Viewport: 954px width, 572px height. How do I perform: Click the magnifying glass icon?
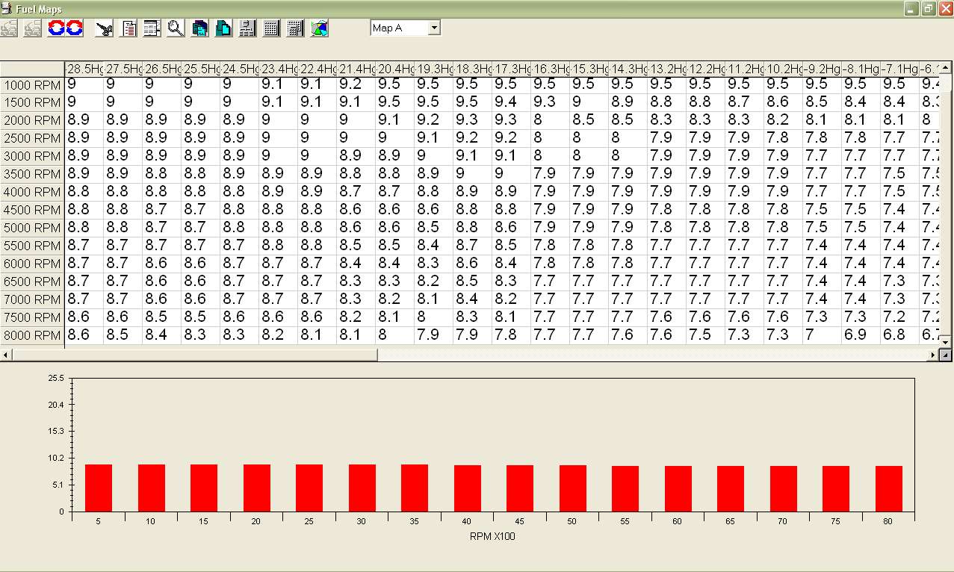[x=176, y=28]
